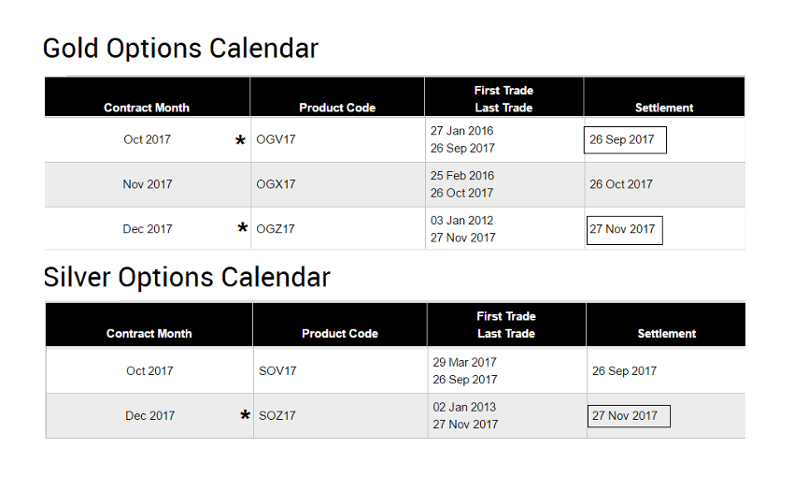Click product code OGV17
Image resolution: width=794 pixels, height=491 pixels.
pyautogui.click(x=276, y=140)
